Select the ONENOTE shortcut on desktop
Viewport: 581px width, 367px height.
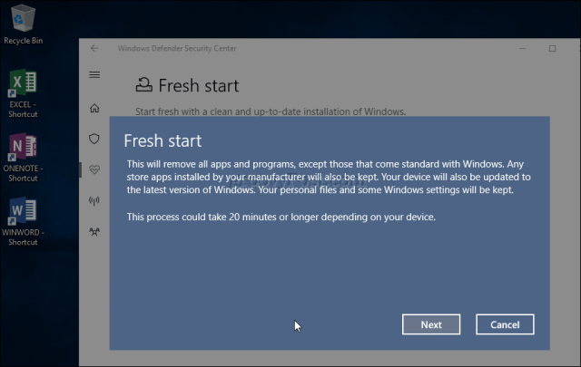(x=23, y=158)
